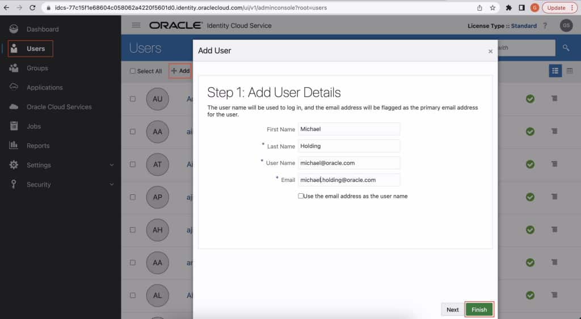Viewport: 581px width, 319px height.
Task: Click the Standard license type link
Action: (x=524, y=26)
